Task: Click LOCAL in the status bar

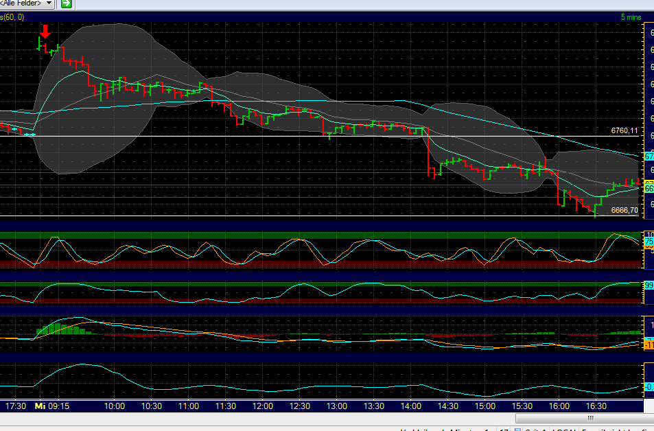Action: [x=564, y=428]
